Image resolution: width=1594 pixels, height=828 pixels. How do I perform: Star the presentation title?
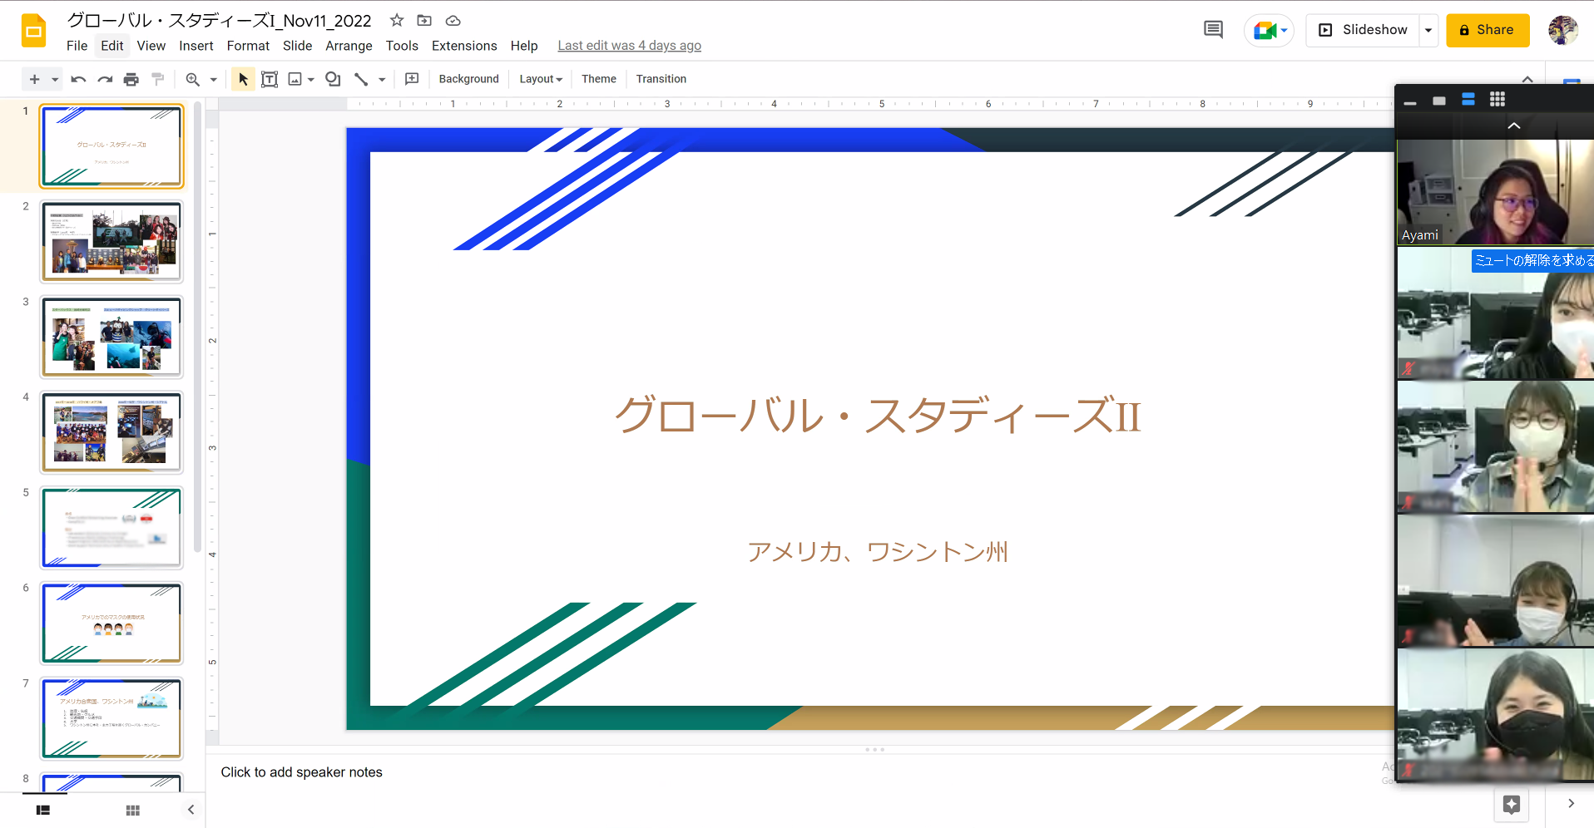(x=397, y=21)
